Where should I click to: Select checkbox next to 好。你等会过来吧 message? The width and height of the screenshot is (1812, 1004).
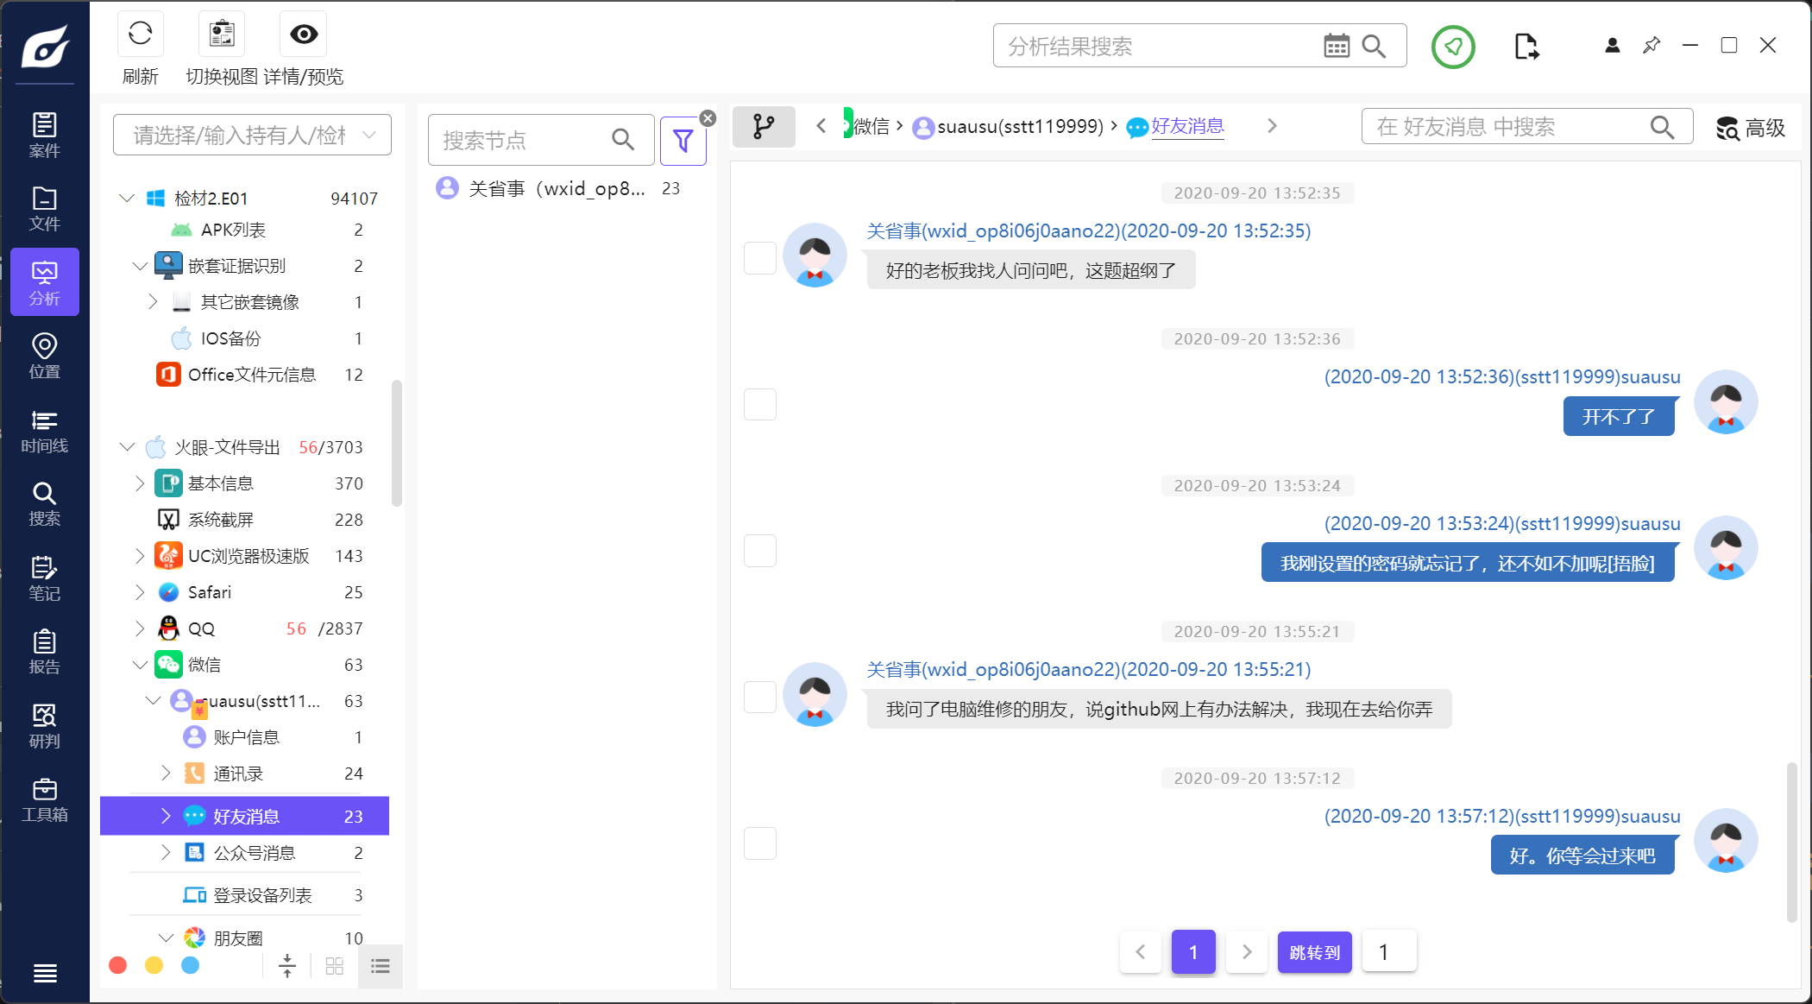760,843
